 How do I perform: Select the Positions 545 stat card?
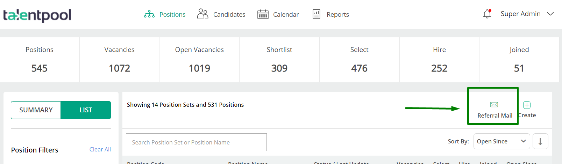tap(40, 60)
